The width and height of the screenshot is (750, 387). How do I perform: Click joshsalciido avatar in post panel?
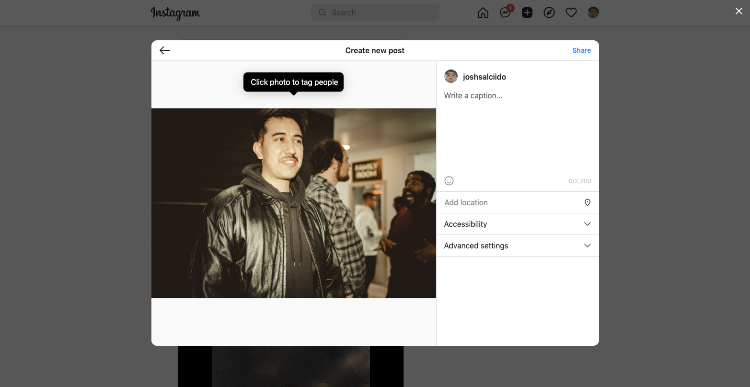[x=451, y=76]
